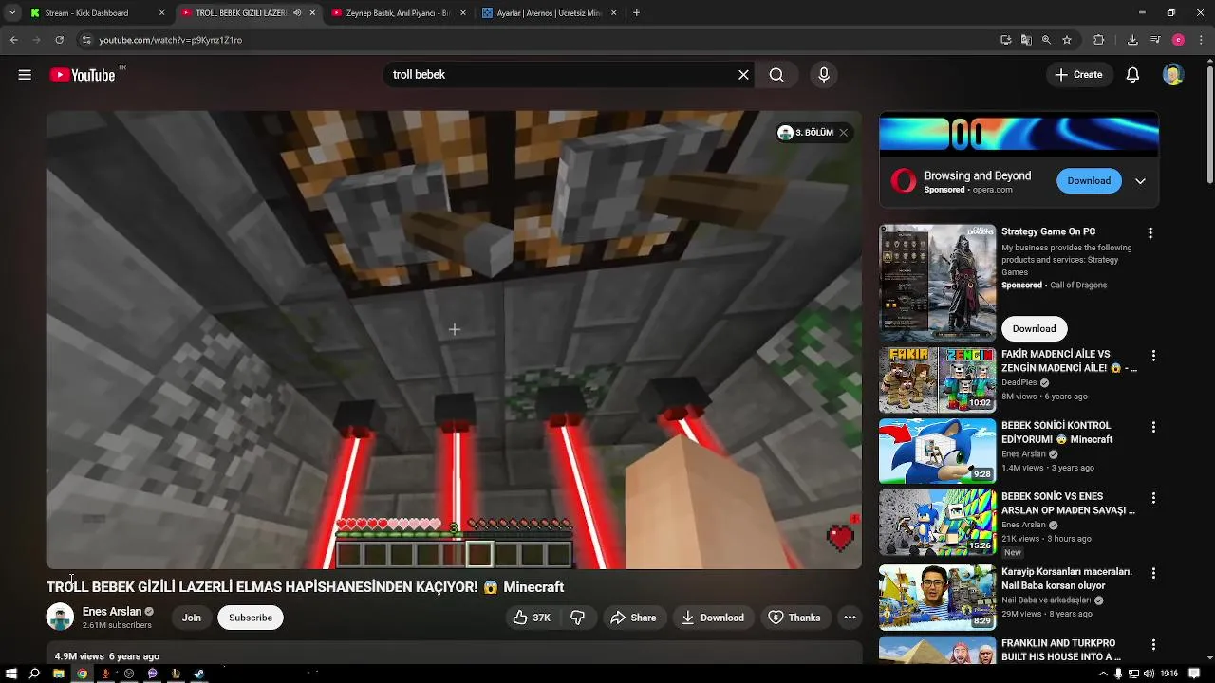Image resolution: width=1215 pixels, height=683 pixels.
Task: Close the Stream - Kick Dashboard tab
Action: tap(161, 13)
